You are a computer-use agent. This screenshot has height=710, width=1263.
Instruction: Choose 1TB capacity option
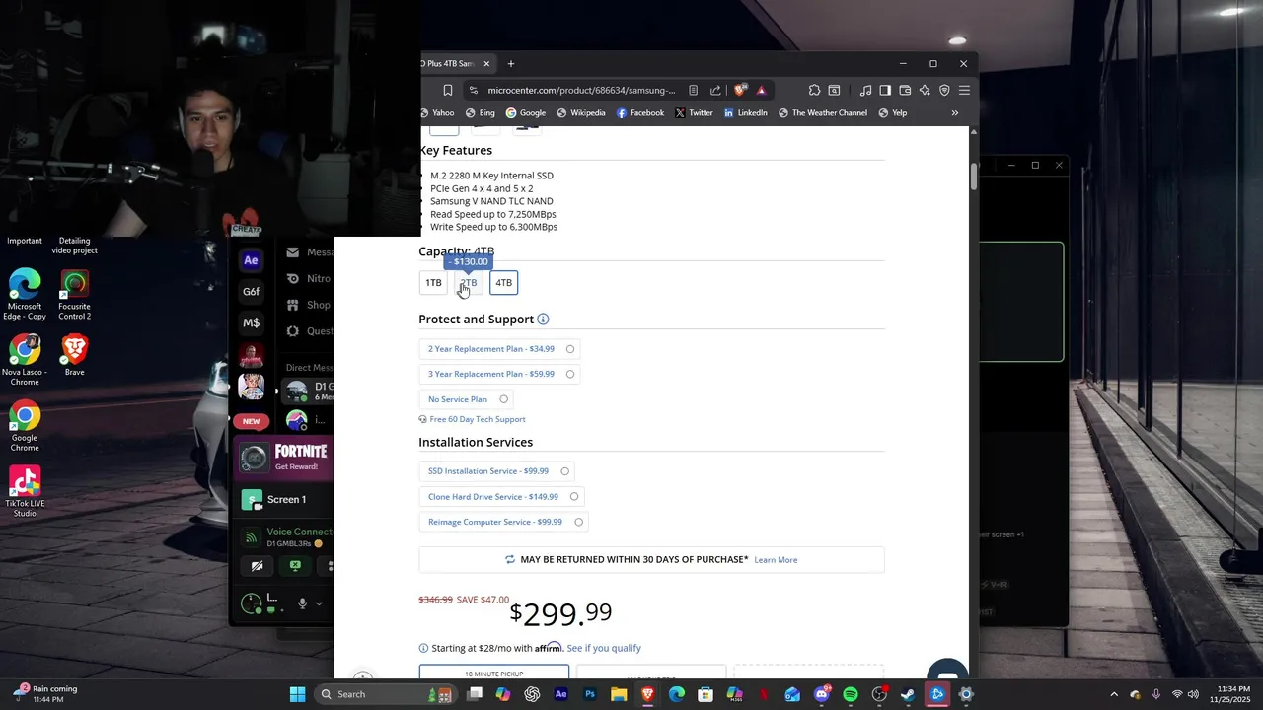pos(433,283)
